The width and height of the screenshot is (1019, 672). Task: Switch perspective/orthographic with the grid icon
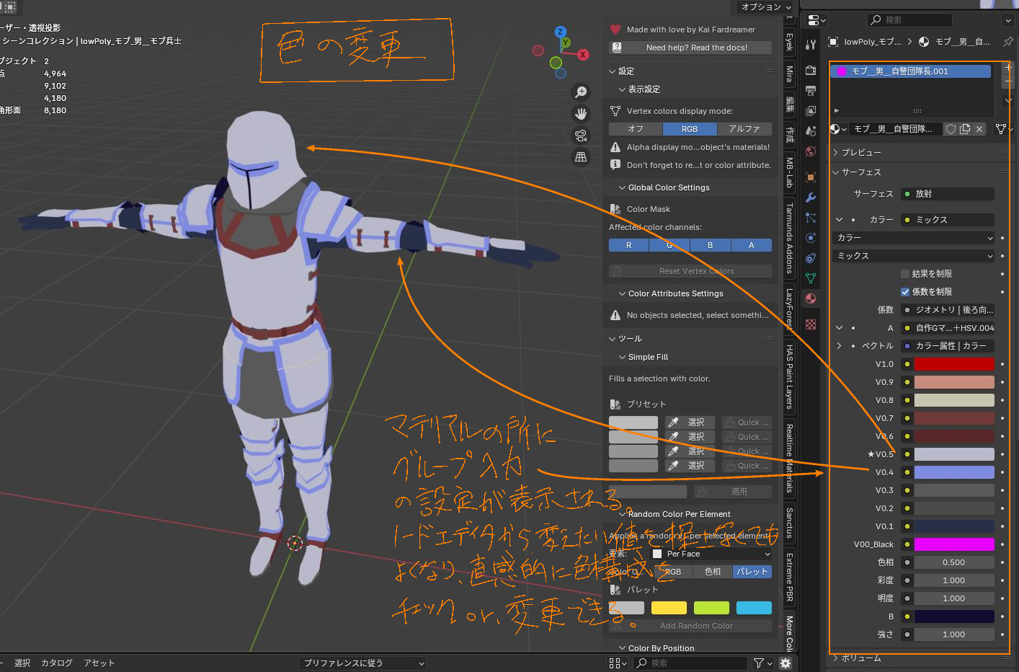(581, 157)
